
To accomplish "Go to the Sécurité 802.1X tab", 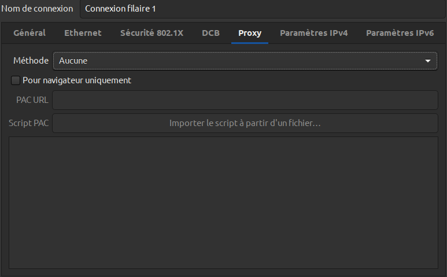I will coord(152,33).
